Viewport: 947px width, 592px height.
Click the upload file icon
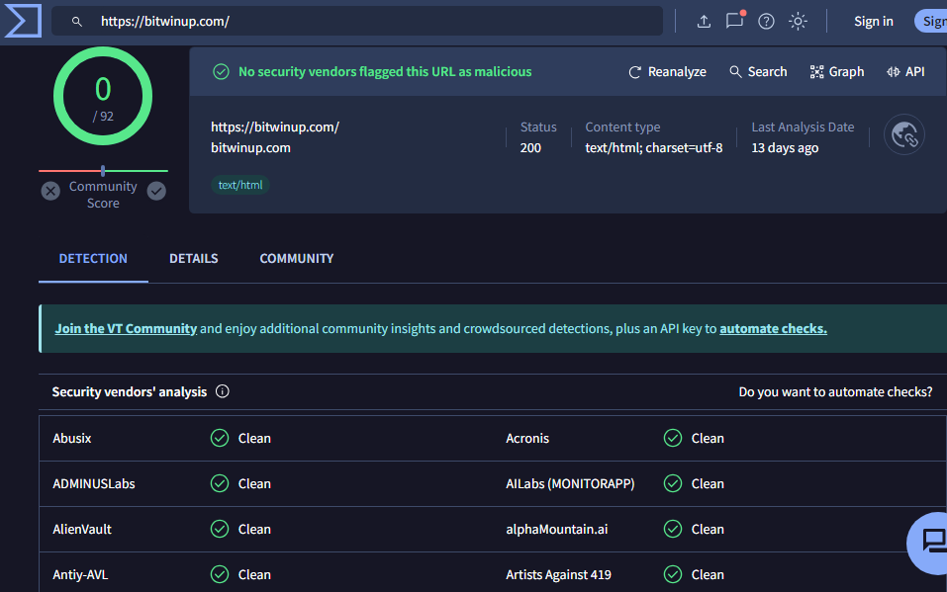pos(704,22)
